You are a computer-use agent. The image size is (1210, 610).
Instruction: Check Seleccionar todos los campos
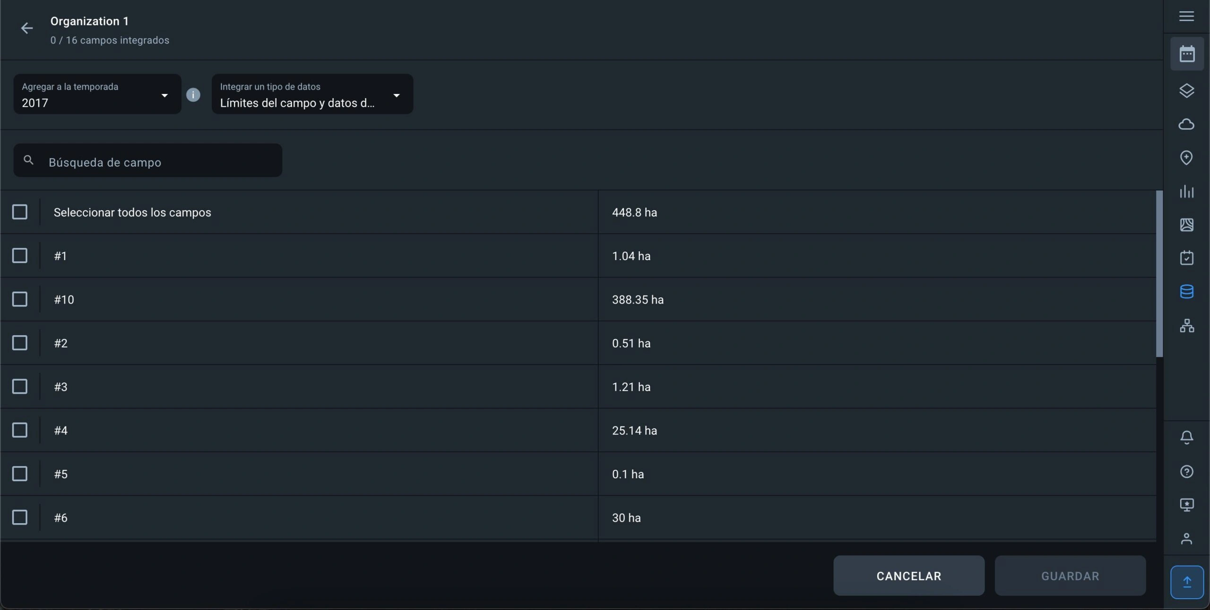click(x=20, y=212)
